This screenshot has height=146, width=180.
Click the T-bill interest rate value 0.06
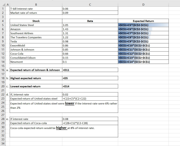click(x=90, y=9)
